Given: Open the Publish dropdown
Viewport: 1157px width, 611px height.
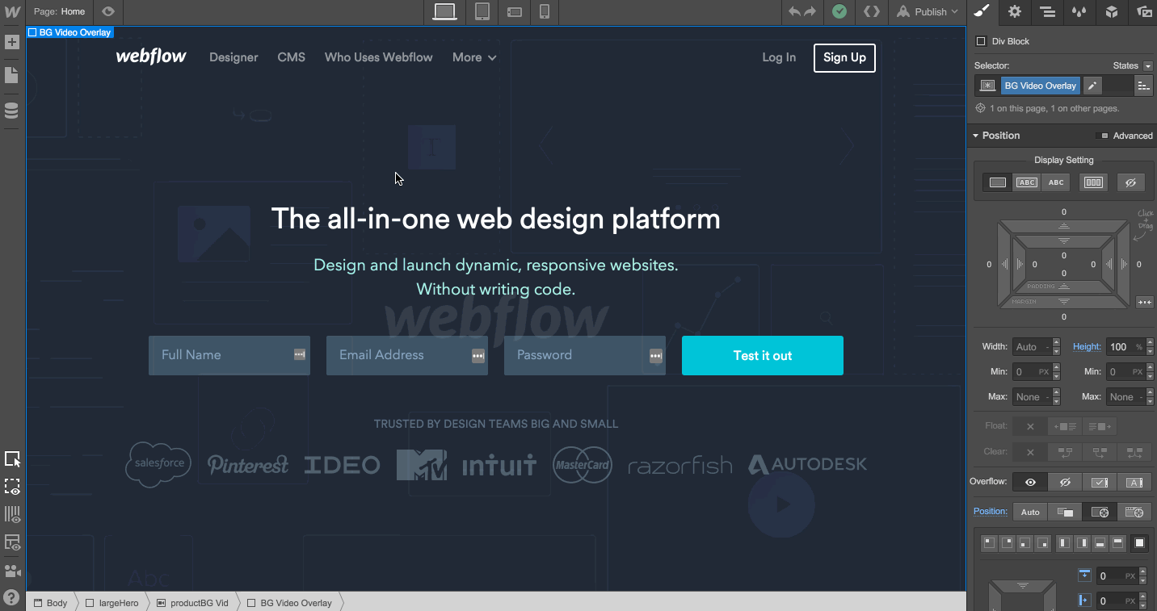Looking at the screenshot, I should point(929,11).
